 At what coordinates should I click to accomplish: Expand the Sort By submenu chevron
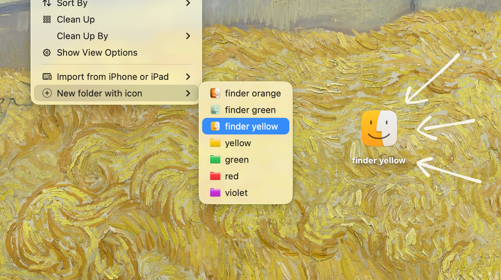pos(188,3)
